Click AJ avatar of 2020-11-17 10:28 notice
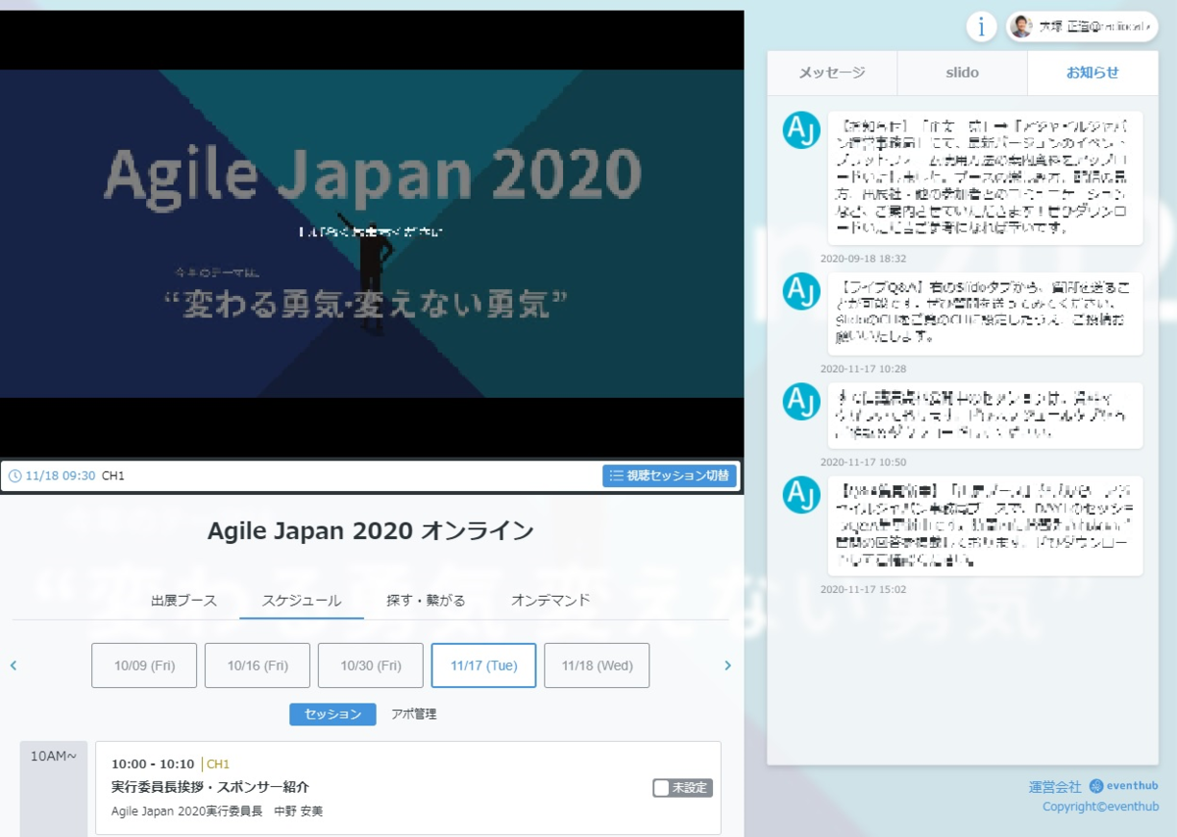This screenshot has width=1177, height=837. (x=801, y=291)
